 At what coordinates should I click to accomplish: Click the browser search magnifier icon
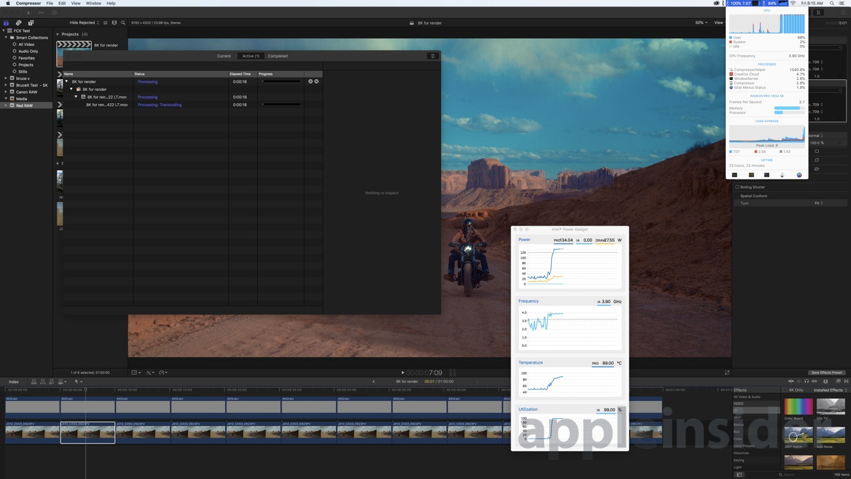pyautogui.click(x=123, y=23)
